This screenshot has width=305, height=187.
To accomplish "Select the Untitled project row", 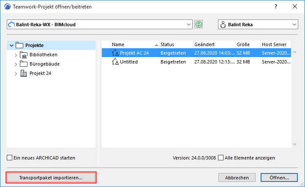I will pyautogui.click(x=196, y=62).
